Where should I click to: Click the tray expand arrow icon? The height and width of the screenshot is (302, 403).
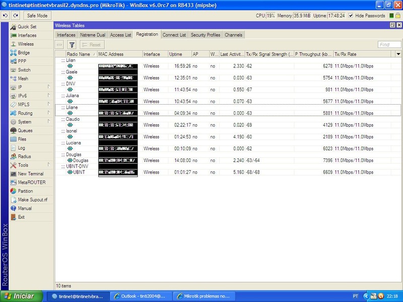(366, 296)
